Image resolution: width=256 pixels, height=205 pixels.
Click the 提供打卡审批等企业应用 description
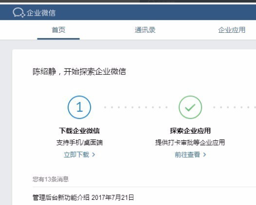[x=190, y=142]
